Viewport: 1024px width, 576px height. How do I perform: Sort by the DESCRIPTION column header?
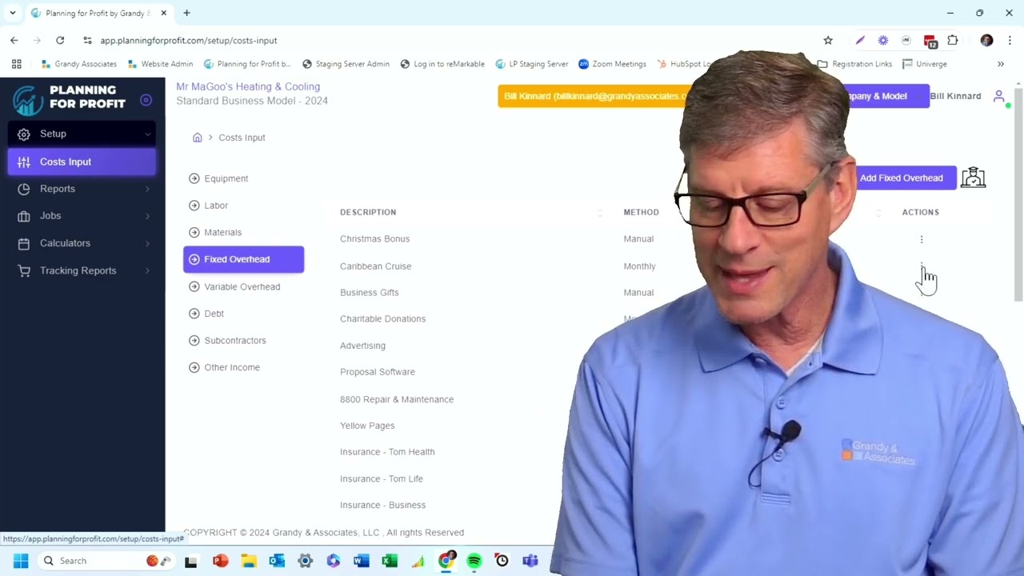(368, 212)
